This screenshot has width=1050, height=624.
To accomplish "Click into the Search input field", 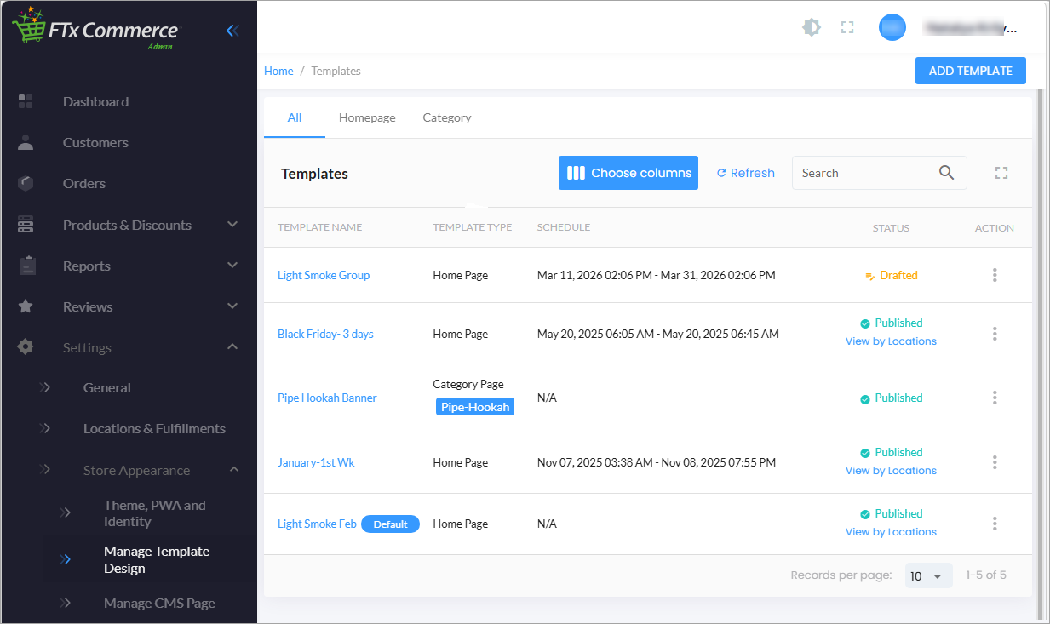I will [x=860, y=173].
